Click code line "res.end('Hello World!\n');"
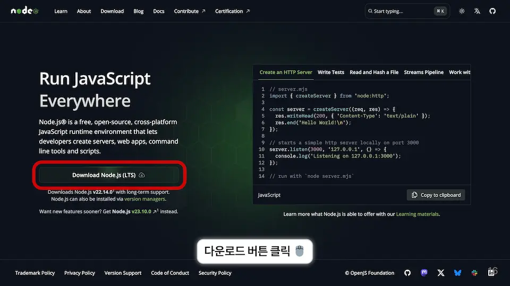 (x=313, y=122)
